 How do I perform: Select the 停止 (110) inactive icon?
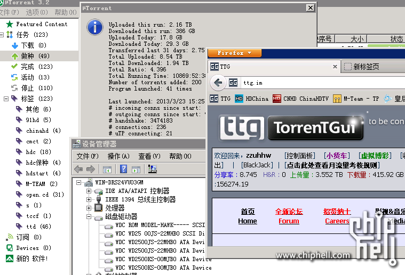[x=14, y=88]
